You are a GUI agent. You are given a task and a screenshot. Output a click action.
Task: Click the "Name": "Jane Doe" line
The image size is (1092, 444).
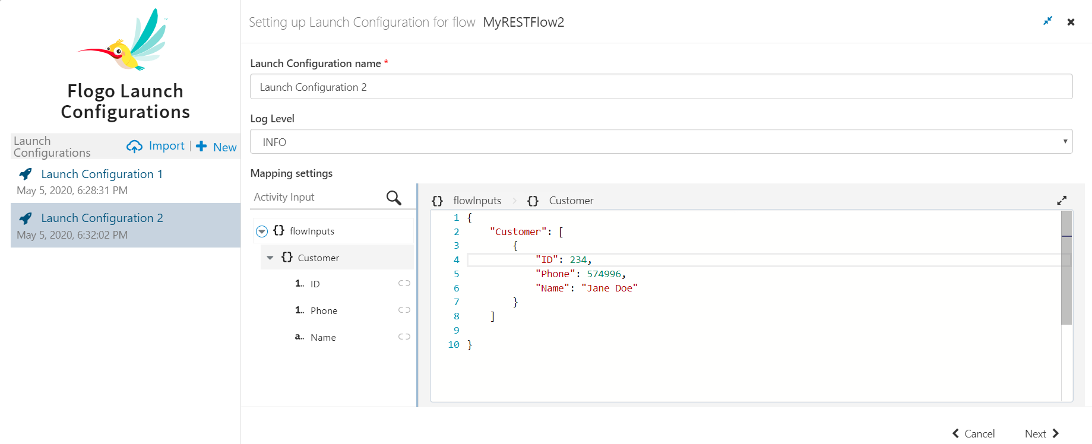point(587,288)
